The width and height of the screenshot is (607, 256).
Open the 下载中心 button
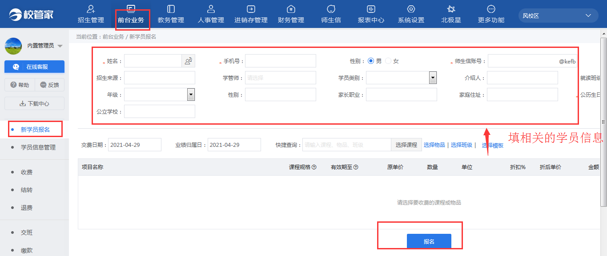coord(34,103)
